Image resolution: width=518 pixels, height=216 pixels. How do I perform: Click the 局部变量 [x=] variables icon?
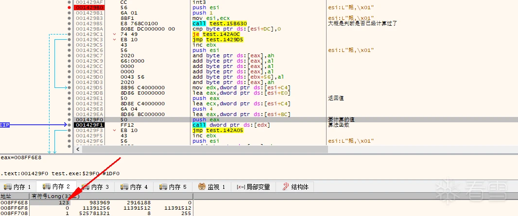coord(241,186)
